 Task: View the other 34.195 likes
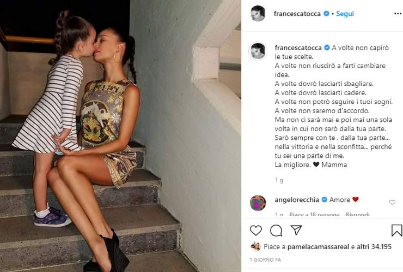click(x=376, y=246)
